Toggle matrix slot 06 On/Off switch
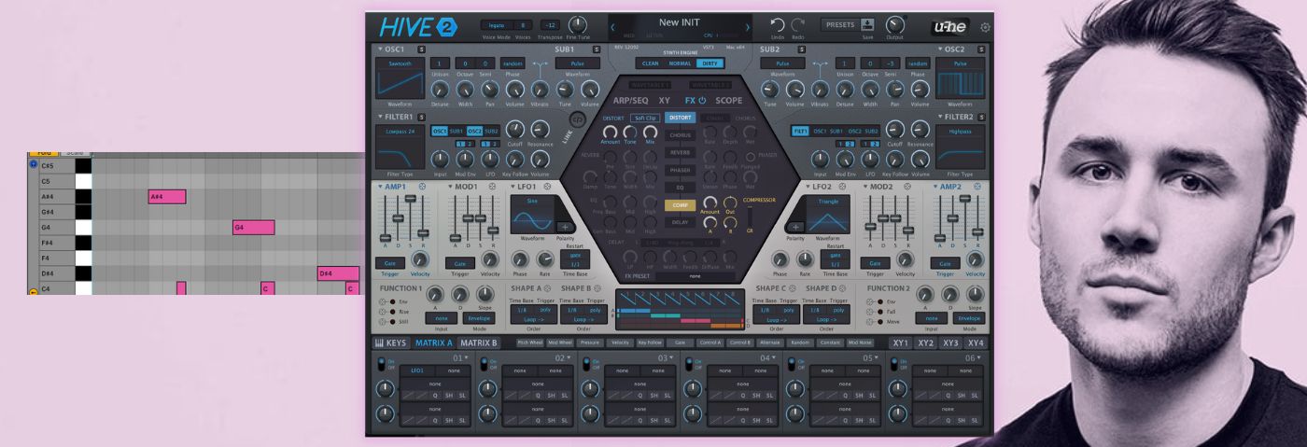Image resolution: width=1307 pixels, height=447 pixels. (896, 365)
